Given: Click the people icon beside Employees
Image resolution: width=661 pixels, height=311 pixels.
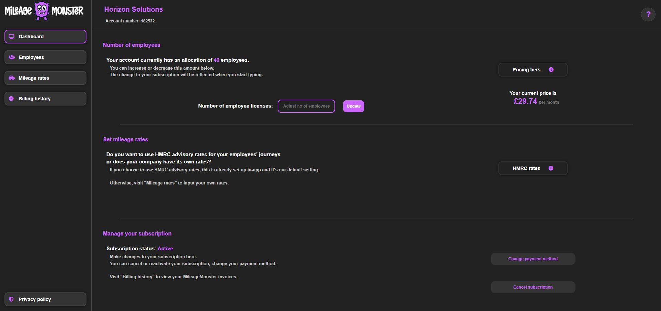Looking at the screenshot, I should click(x=11, y=57).
